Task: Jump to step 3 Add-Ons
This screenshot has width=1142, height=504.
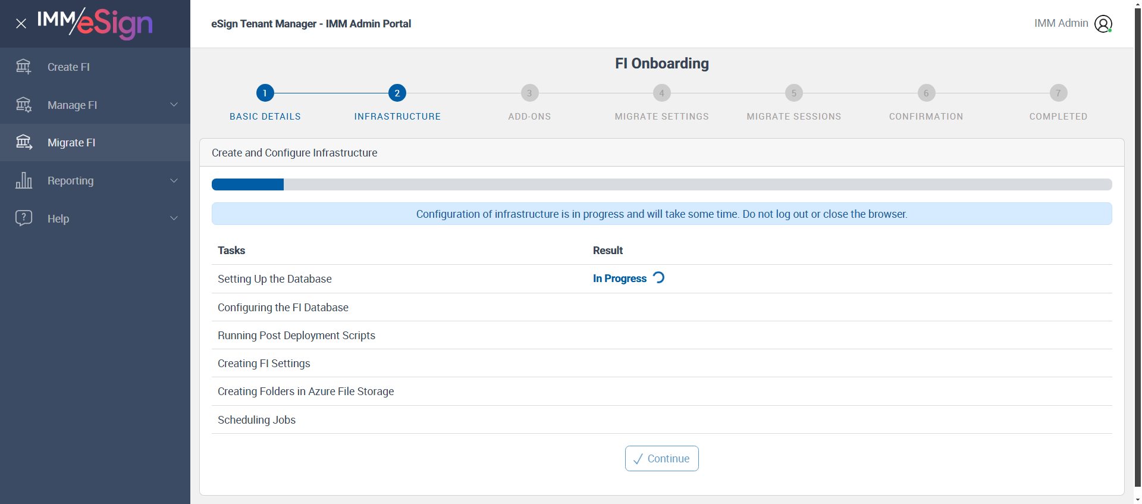Action: coord(529,93)
